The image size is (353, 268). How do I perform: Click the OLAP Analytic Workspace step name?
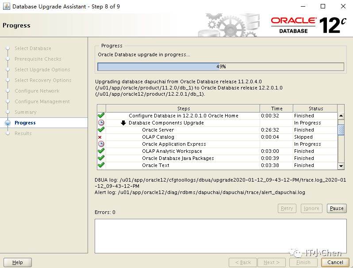click(x=172, y=151)
